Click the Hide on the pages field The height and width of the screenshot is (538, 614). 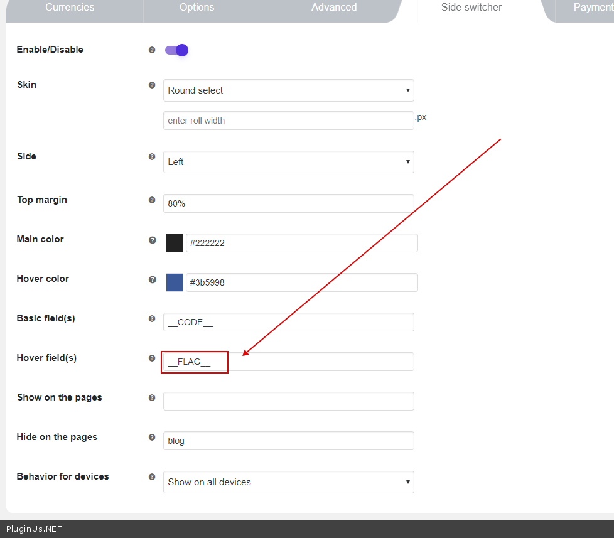click(288, 441)
